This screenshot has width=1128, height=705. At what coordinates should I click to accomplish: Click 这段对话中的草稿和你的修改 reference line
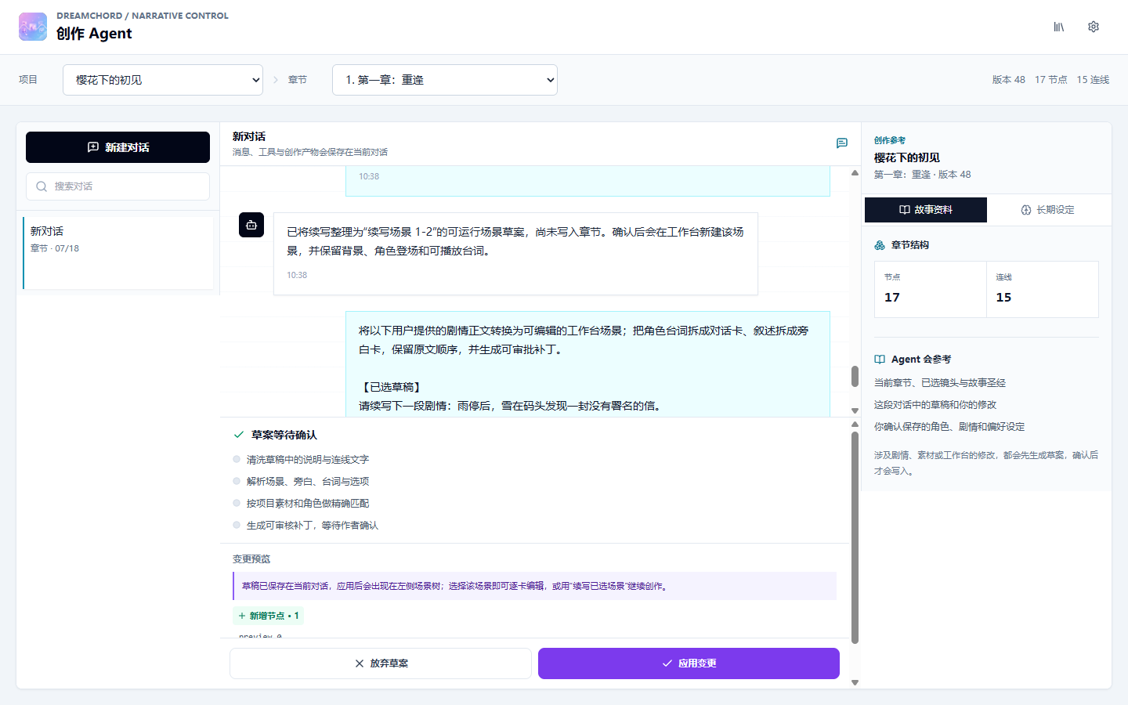[935, 405]
